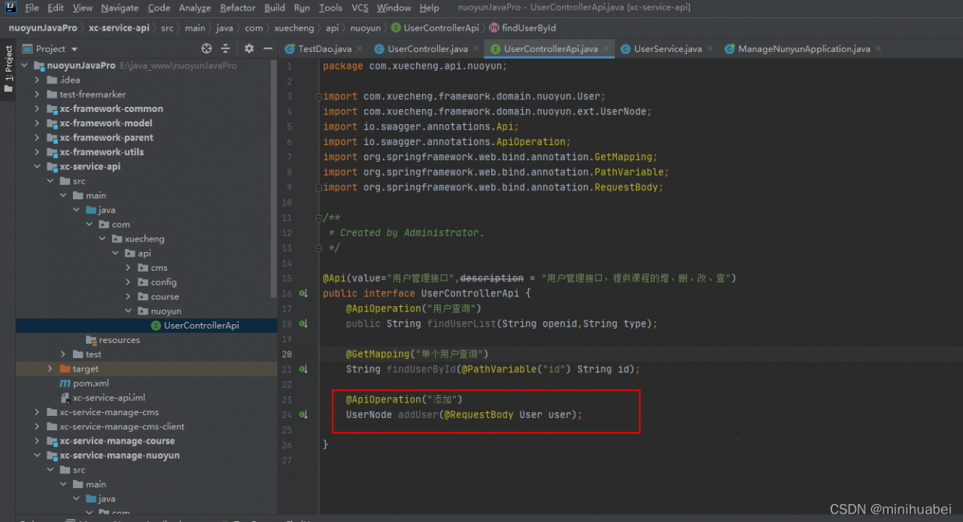Fold the imports block at line 3
The image size is (963, 522).
(x=319, y=96)
